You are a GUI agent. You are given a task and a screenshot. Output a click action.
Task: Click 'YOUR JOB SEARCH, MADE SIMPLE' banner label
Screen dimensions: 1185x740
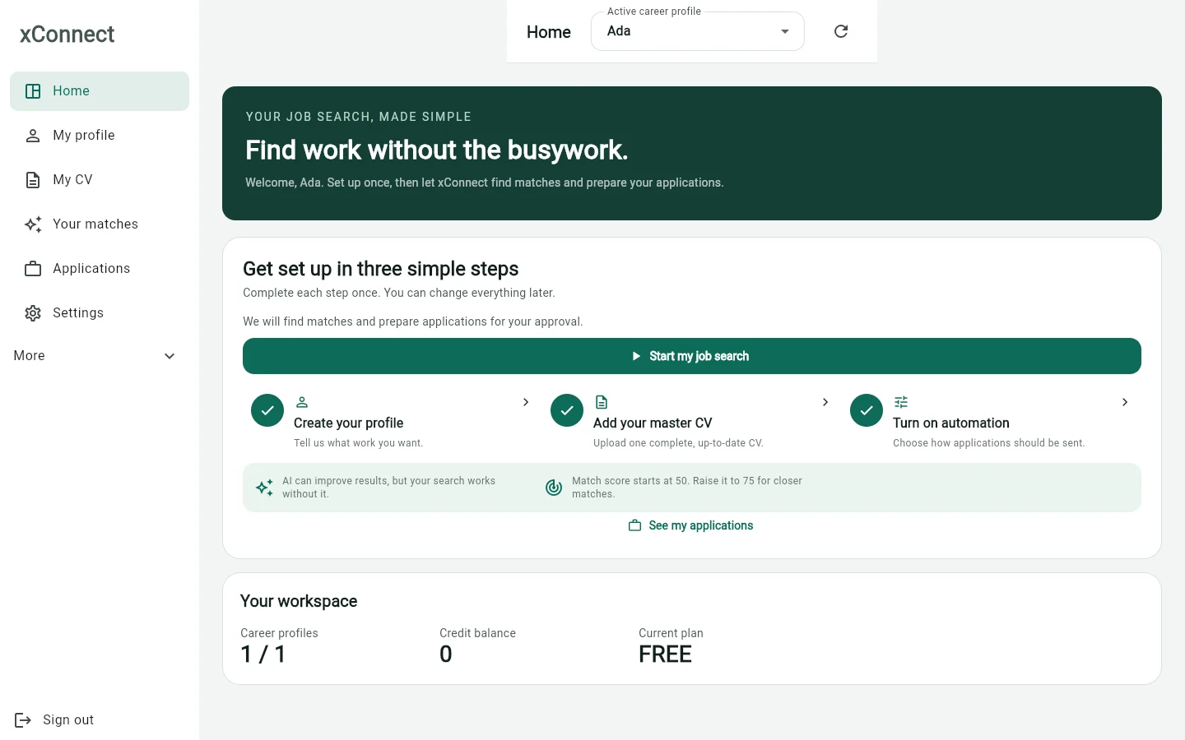point(359,117)
